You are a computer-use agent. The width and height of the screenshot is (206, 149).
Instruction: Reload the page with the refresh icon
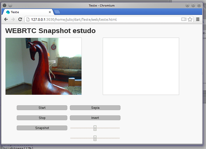(20, 19)
